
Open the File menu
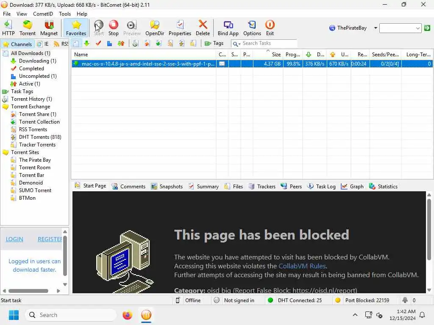pos(7,14)
